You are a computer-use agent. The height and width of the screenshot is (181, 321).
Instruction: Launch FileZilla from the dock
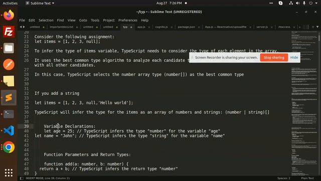point(9,32)
